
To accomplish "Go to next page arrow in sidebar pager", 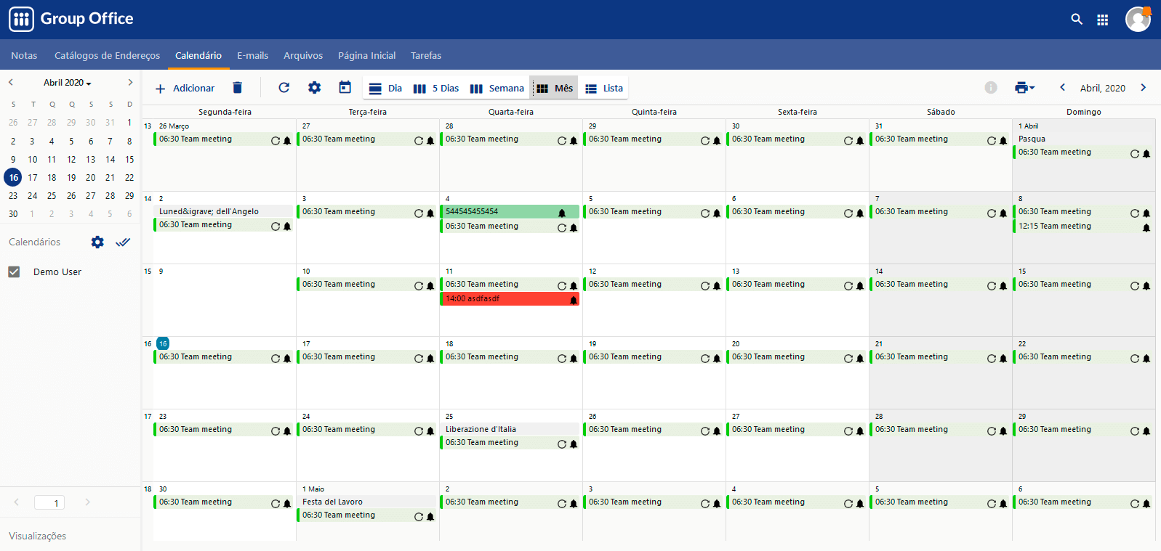I will (x=87, y=502).
